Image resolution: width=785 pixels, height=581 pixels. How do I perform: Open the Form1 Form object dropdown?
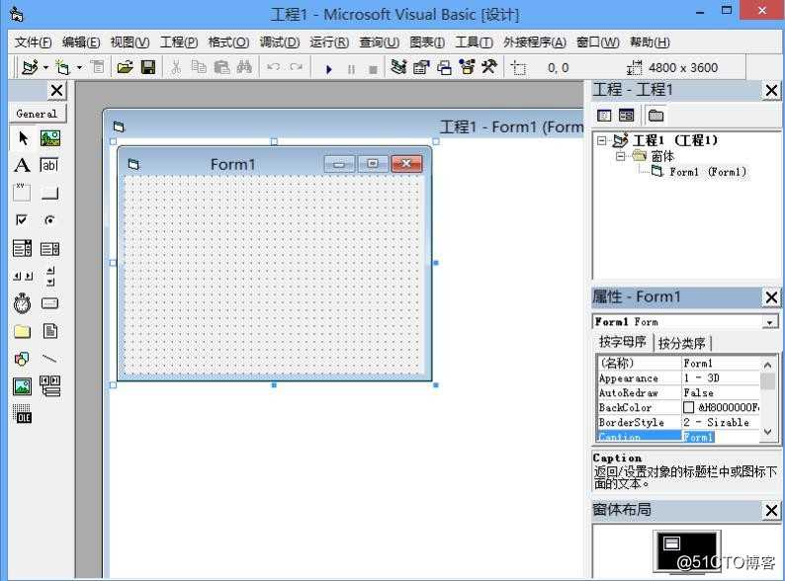[770, 322]
